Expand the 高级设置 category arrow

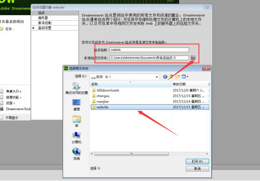click(34, 28)
